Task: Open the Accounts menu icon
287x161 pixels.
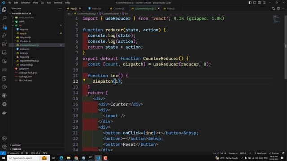Action: [4, 138]
